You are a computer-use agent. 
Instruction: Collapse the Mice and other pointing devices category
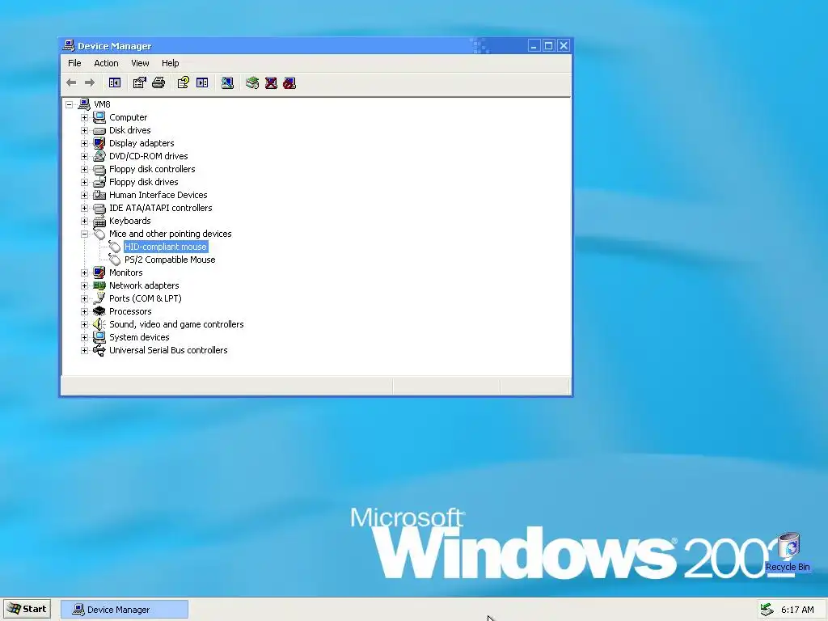[84, 234]
